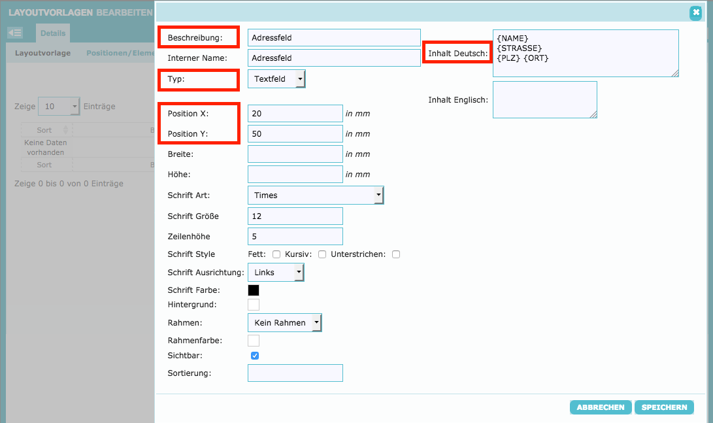Close the dialog with the X icon
Screen dimensions: 713x423
(x=695, y=12)
